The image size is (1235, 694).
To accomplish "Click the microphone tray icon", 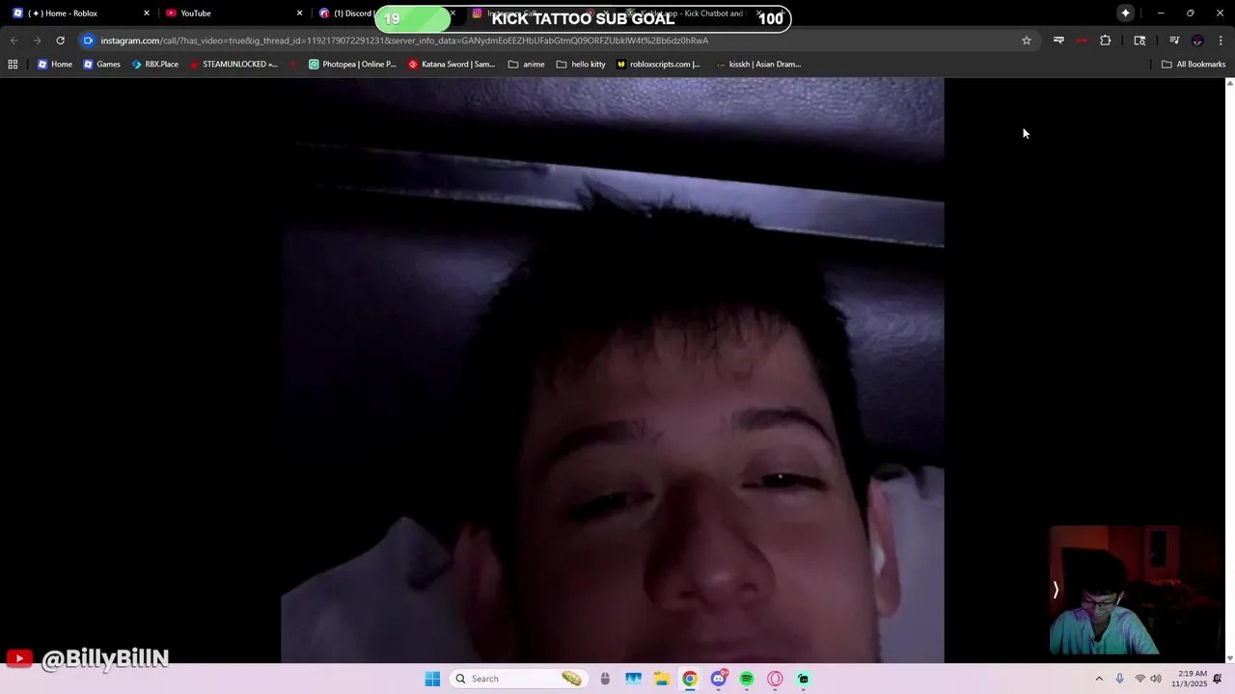I will (x=1119, y=679).
